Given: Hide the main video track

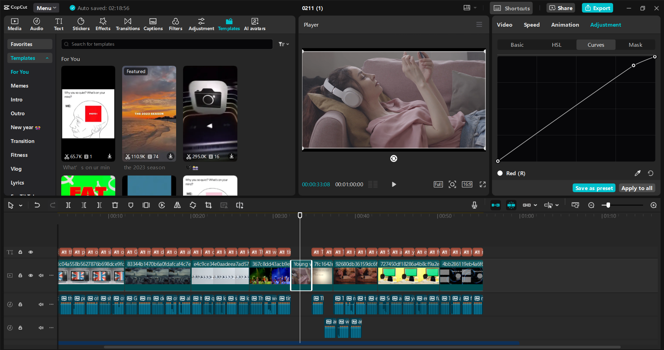Looking at the screenshot, I should point(30,275).
